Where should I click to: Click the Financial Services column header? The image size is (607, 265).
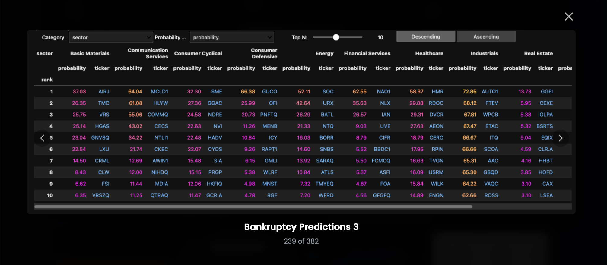tap(367, 53)
